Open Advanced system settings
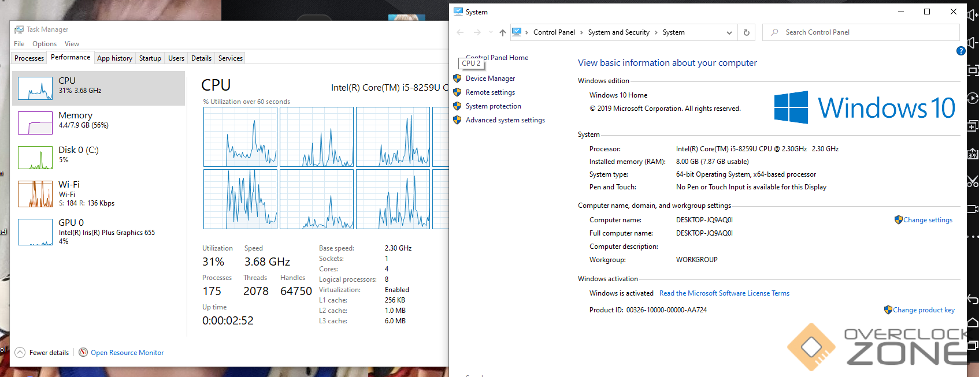Image resolution: width=979 pixels, height=377 pixels. [x=505, y=120]
